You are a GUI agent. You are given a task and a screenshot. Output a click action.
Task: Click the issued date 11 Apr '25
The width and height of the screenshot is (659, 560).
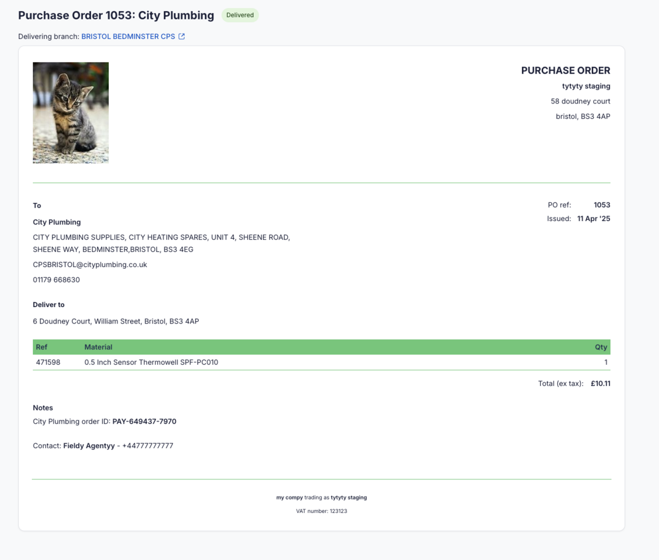[594, 219]
